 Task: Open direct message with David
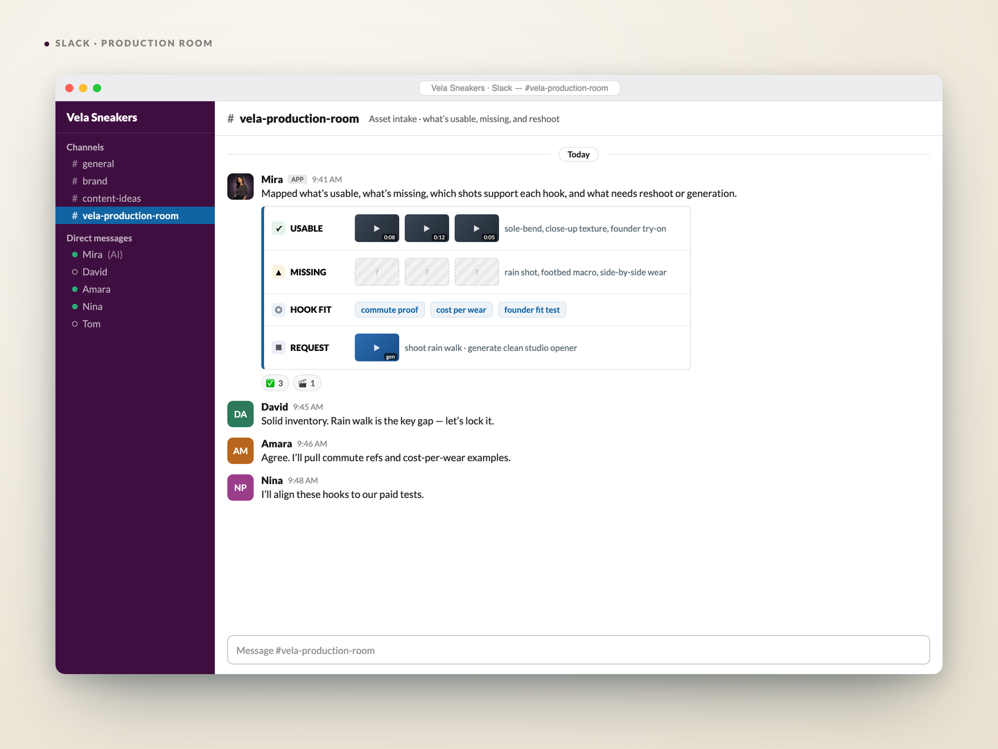tap(135, 272)
